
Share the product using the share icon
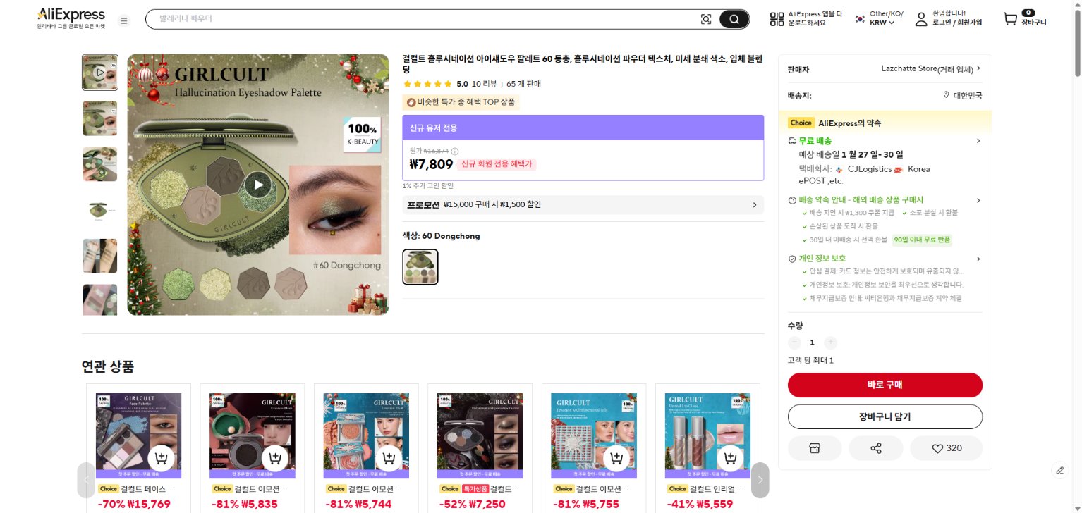coord(875,448)
